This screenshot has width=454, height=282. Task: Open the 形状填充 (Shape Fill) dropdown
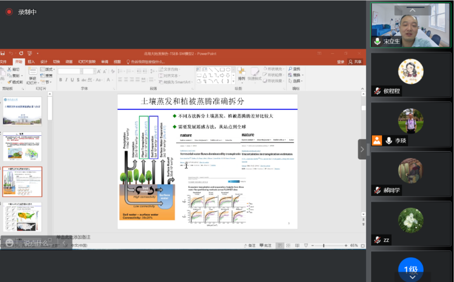273,69
